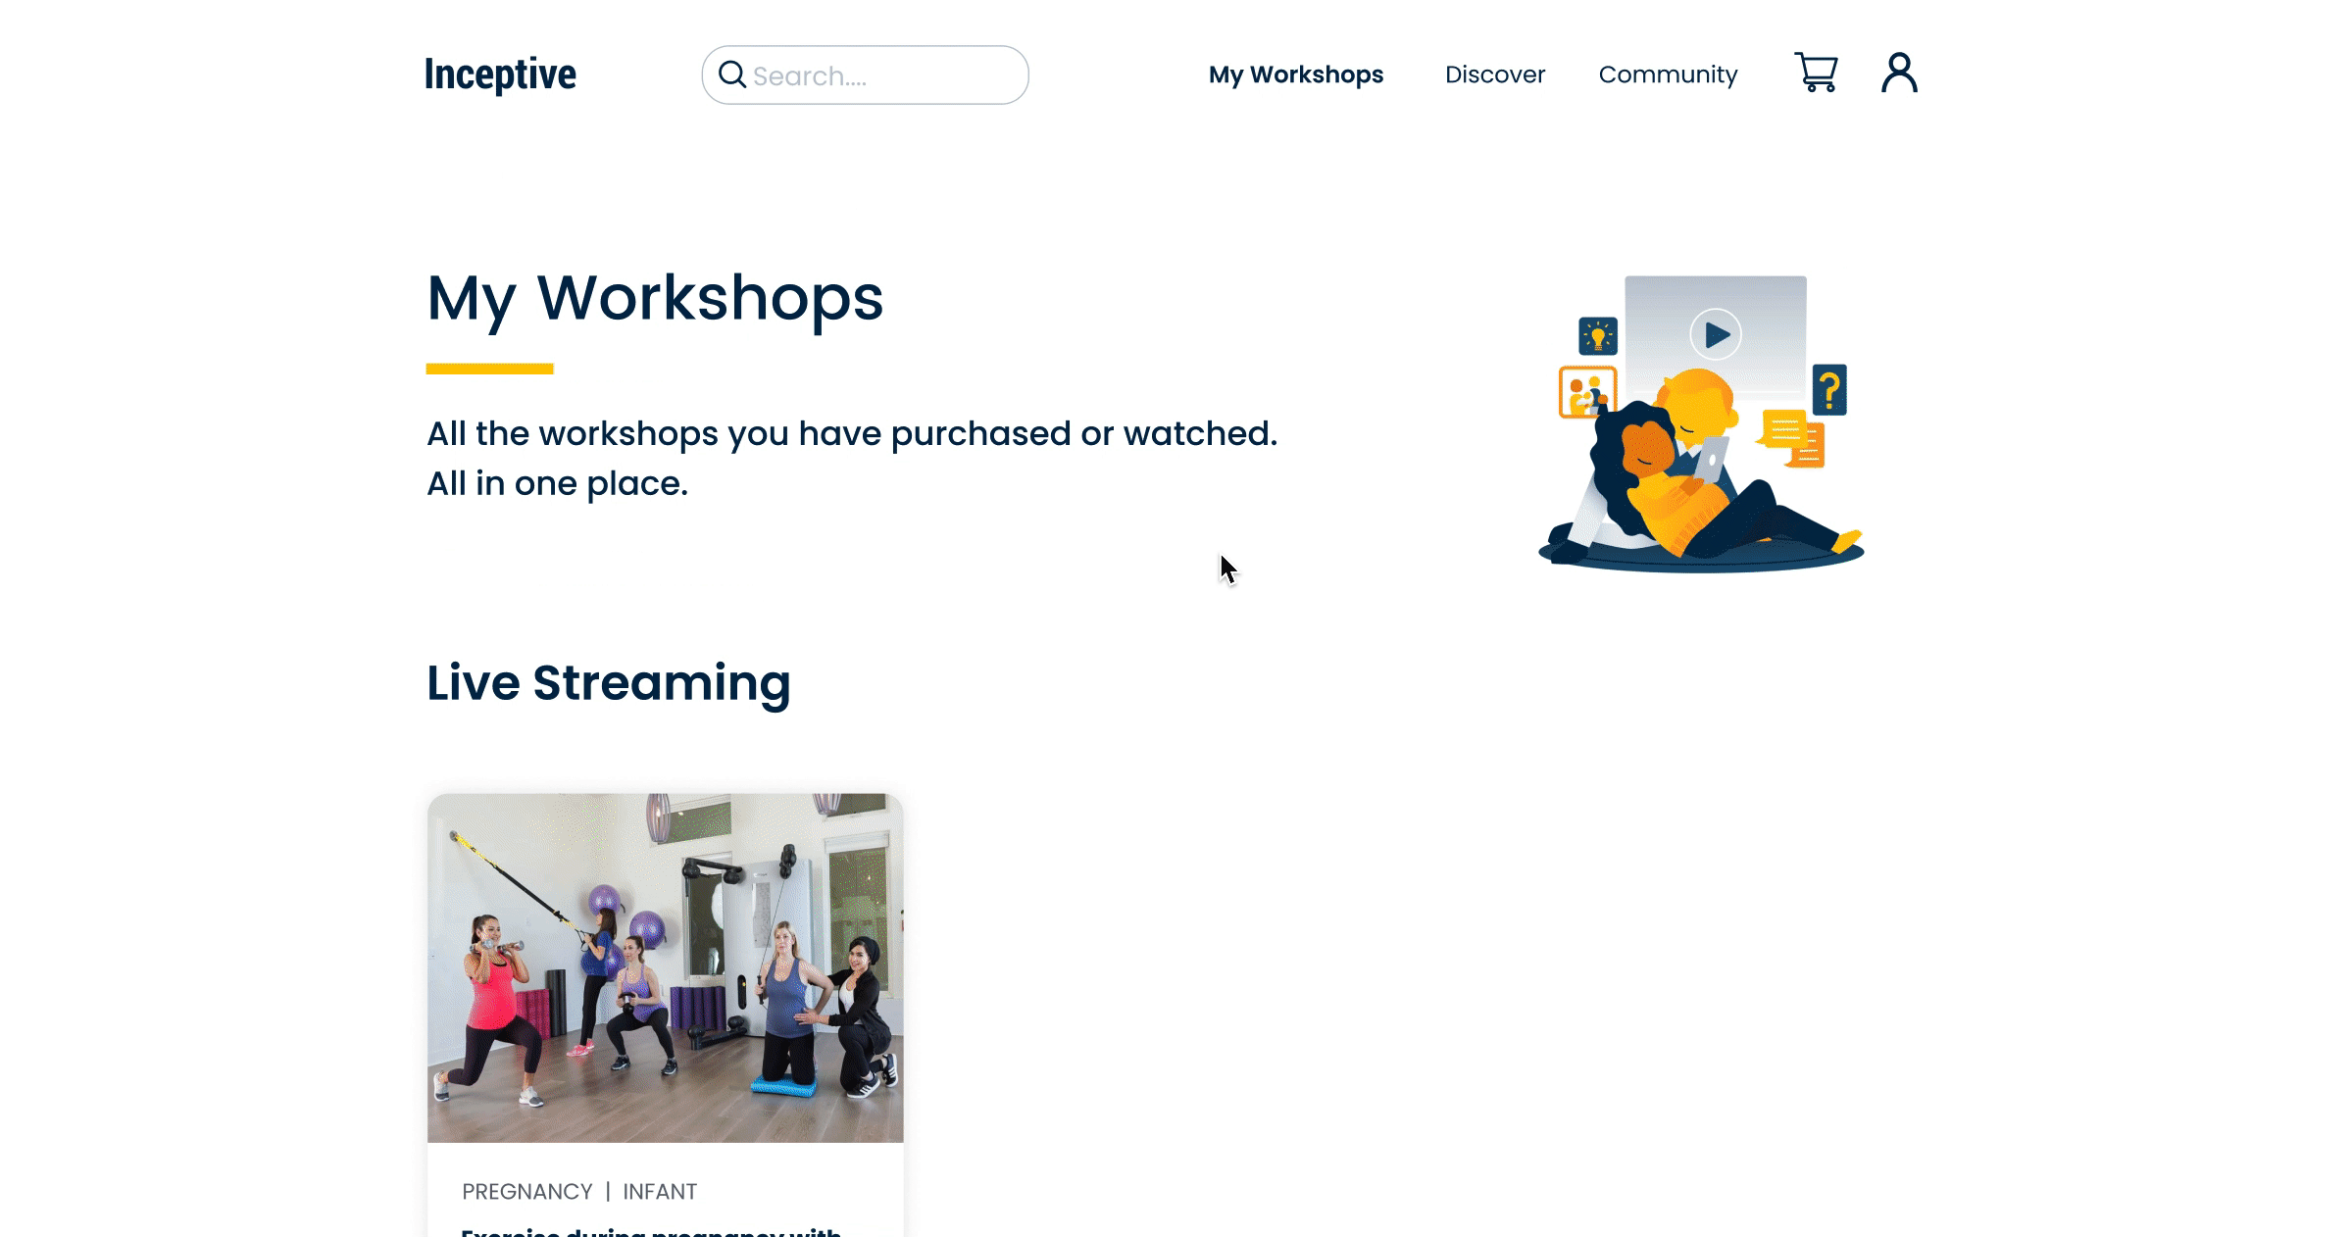Select the INFANT category tag
This screenshot has height=1237, width=2351.
[660, 1192]
